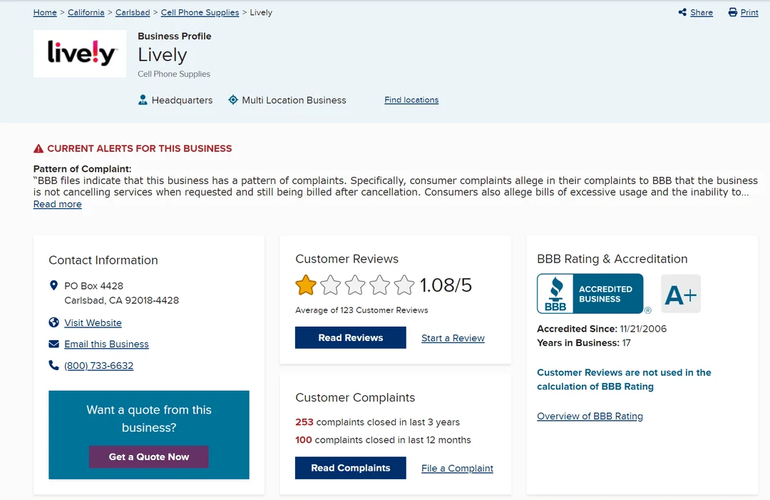Click Email this Business link
The height and width of the screenshot is (500, 770).
(x=106, y=344)
